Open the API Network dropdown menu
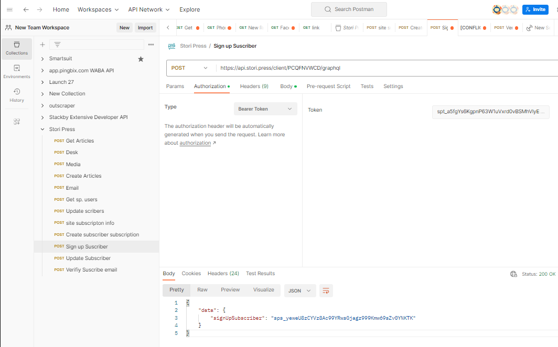Screen dimensions: 558x347 point(149,9)
